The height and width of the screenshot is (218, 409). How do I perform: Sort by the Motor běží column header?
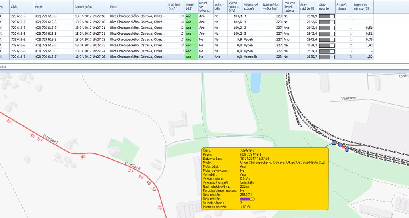(191, 7)
